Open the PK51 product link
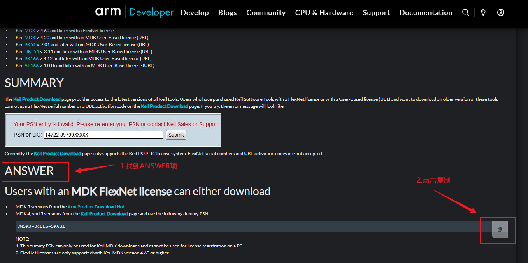This screenshot has height=263, width=528. 30,45
